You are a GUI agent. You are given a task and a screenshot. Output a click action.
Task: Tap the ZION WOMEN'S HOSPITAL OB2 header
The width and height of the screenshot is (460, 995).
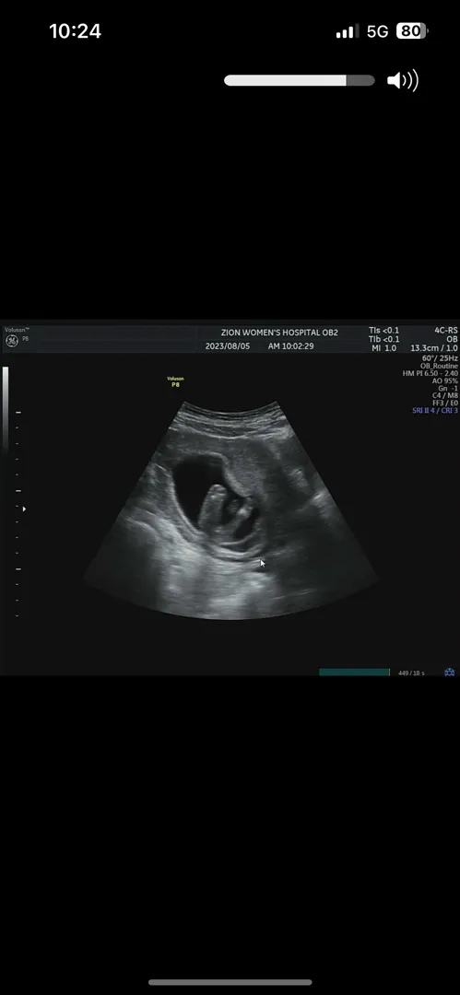[x=279, y=333]
